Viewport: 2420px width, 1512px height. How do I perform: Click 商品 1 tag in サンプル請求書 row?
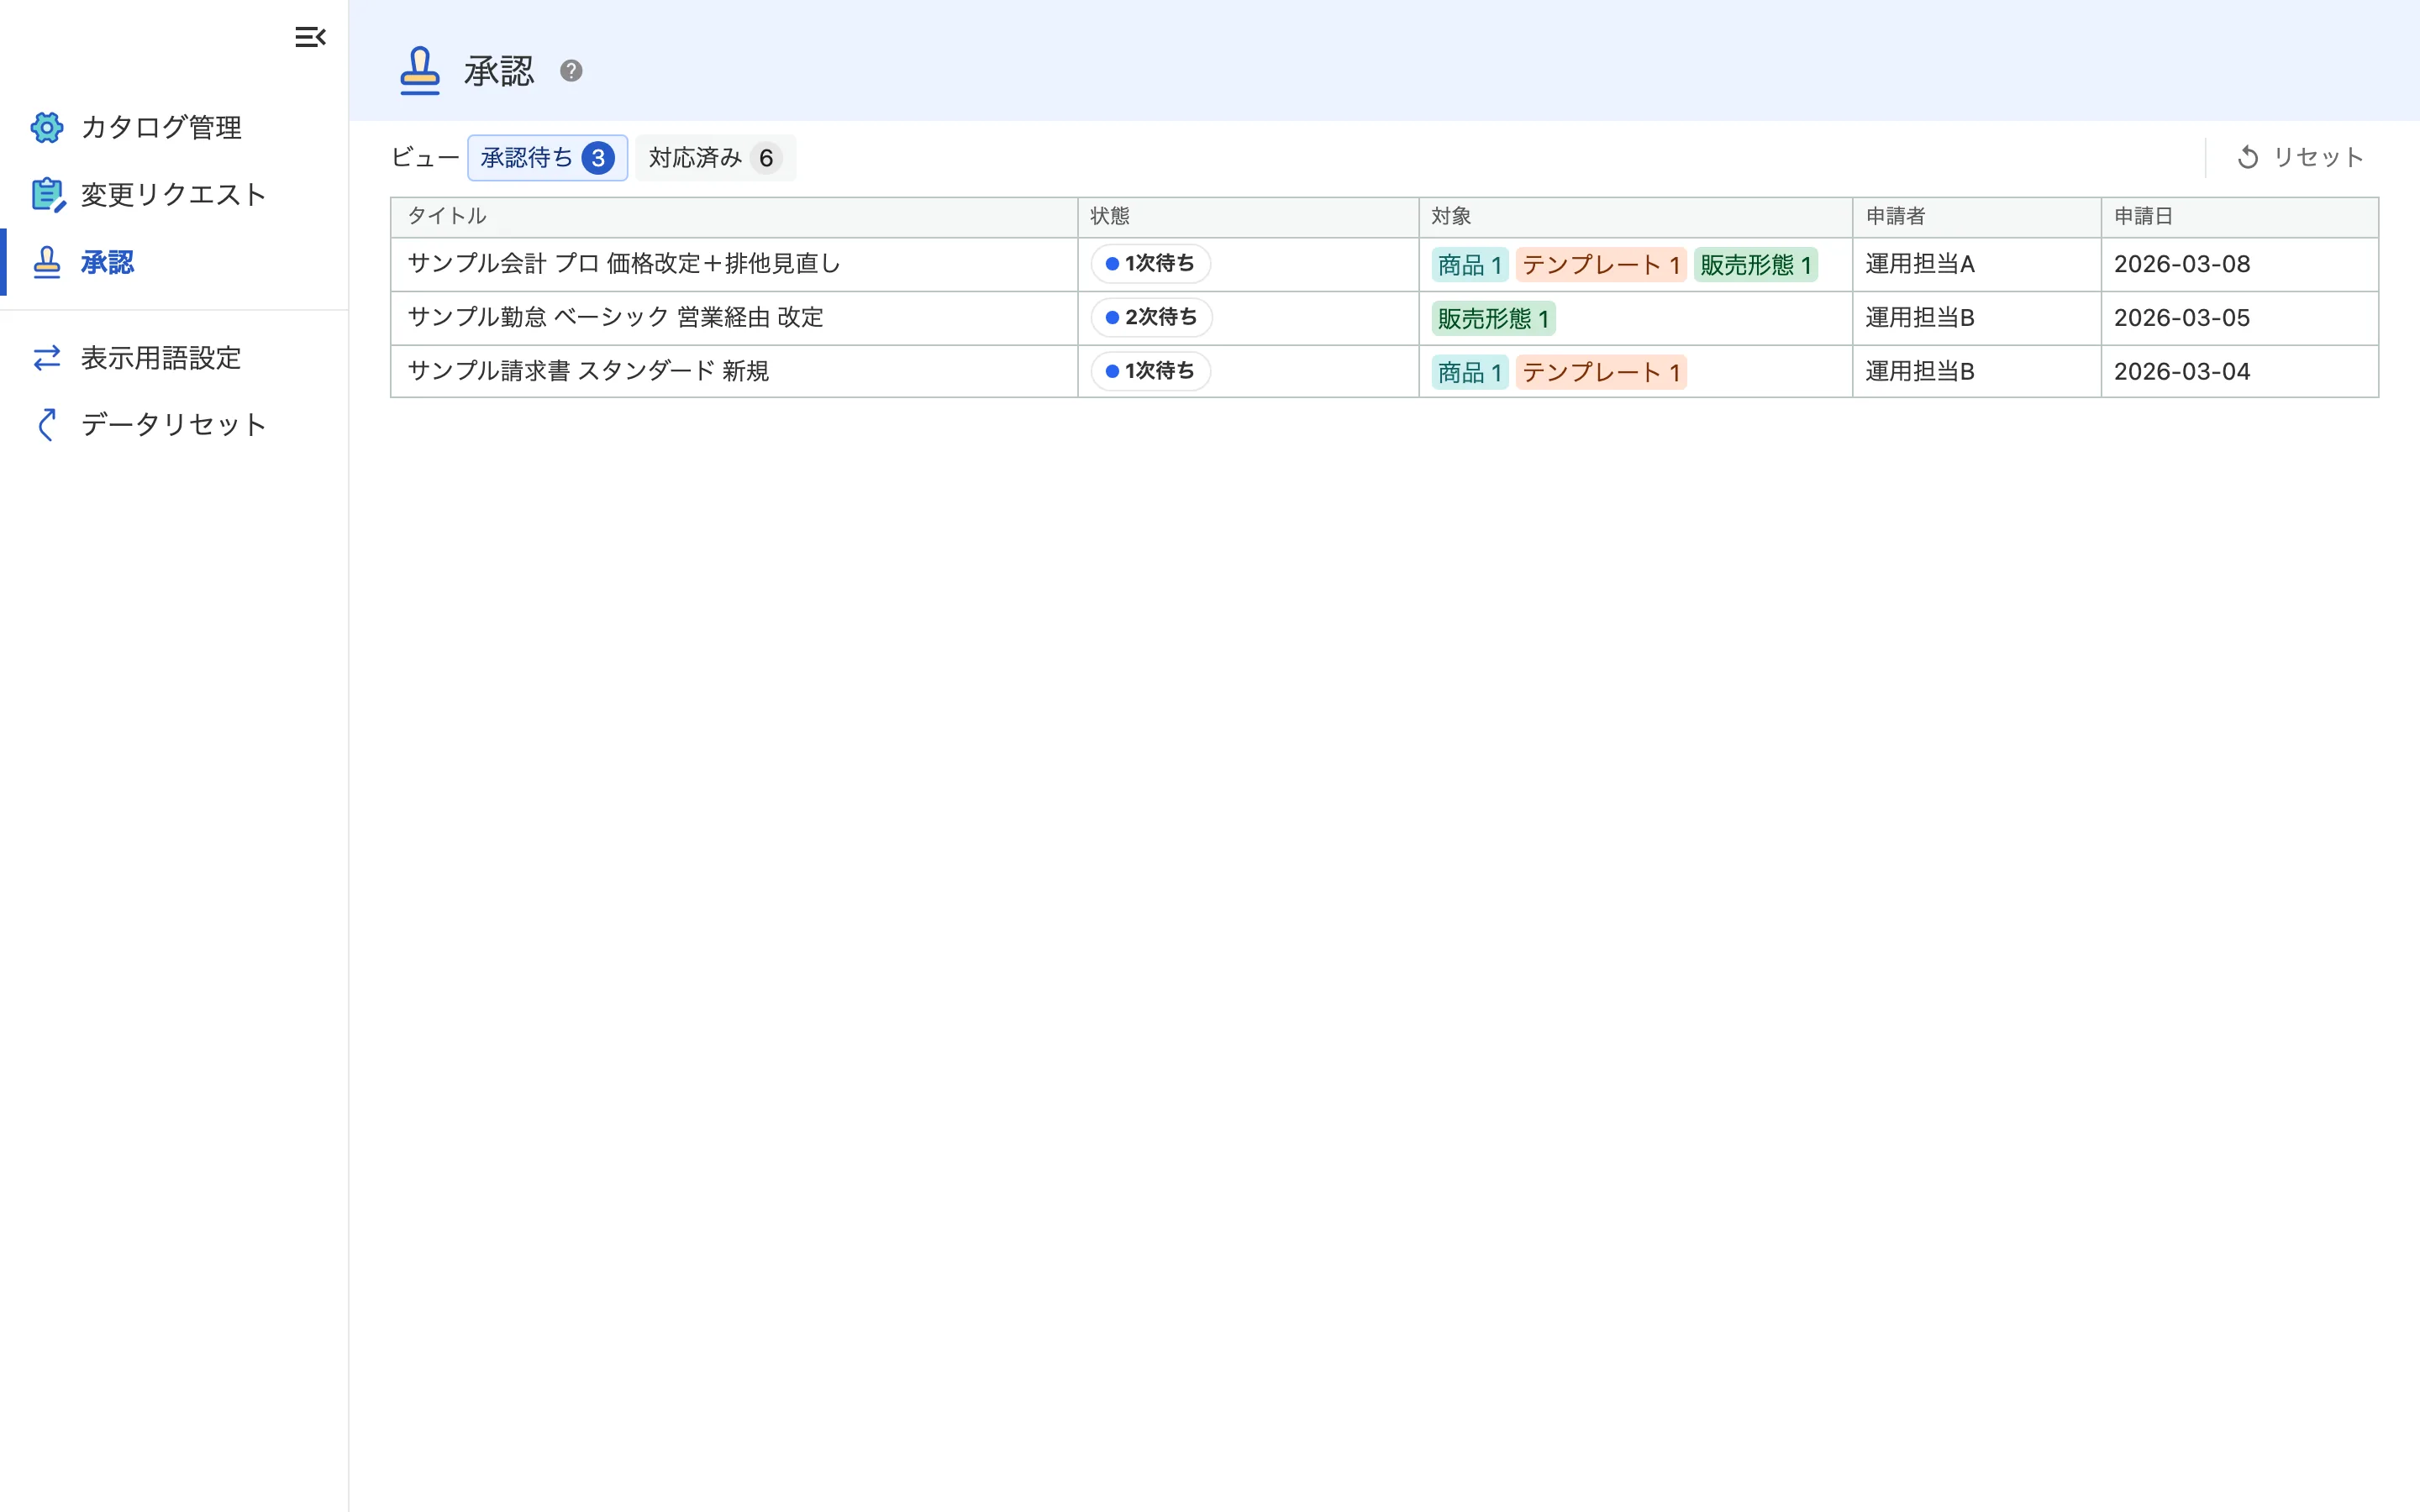click(x=1469, y=373)
